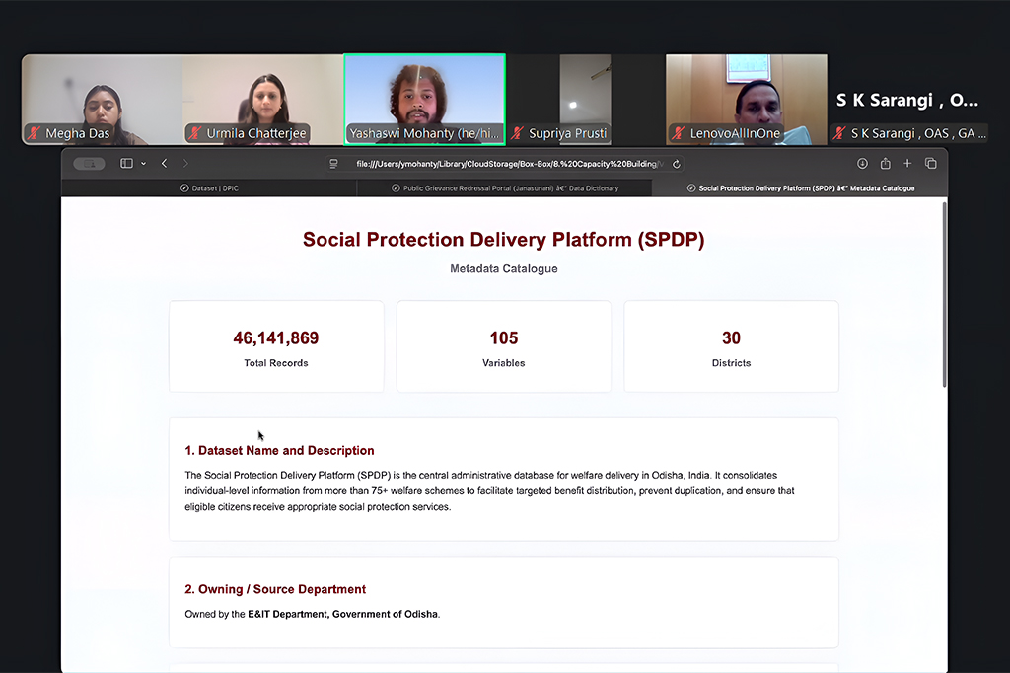The width and height of the screenshot is (1010, 673).
Task: Click the Total Records statistic card
Action: tap(276, 346)
